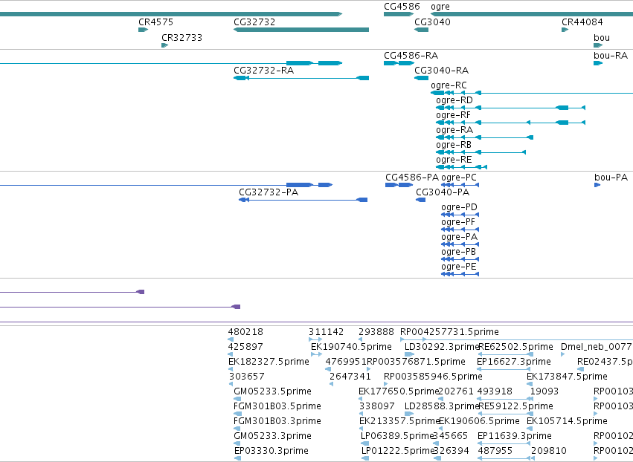633x462 pixels.
Task: Click the LP06389.5prime EST label
Action: [397, 437]
